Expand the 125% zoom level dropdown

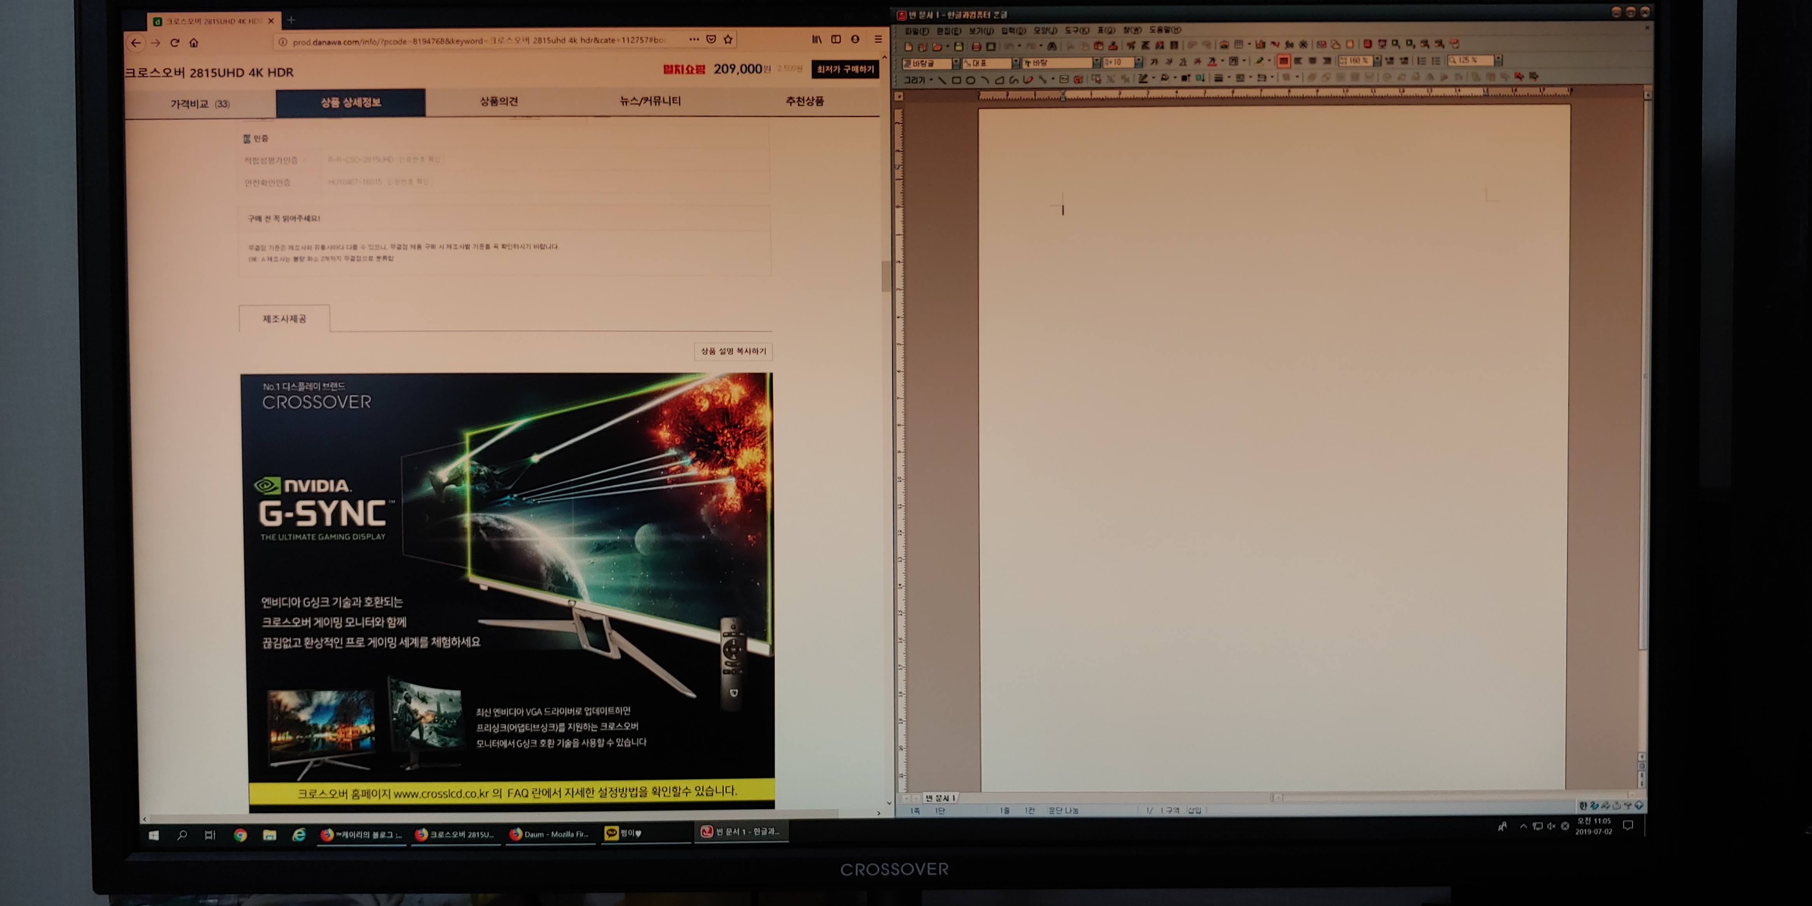1498,60
